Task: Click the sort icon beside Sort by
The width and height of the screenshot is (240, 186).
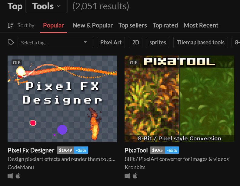Action: pyautogui.click(x=11, y=25)
